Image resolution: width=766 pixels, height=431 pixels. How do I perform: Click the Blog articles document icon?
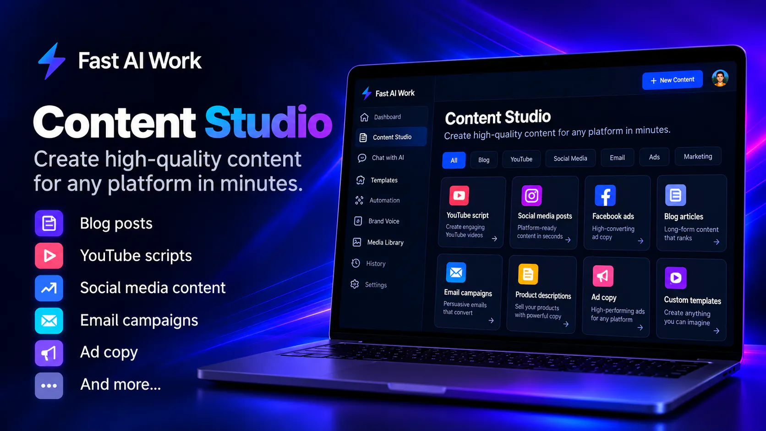pos(675,196)
